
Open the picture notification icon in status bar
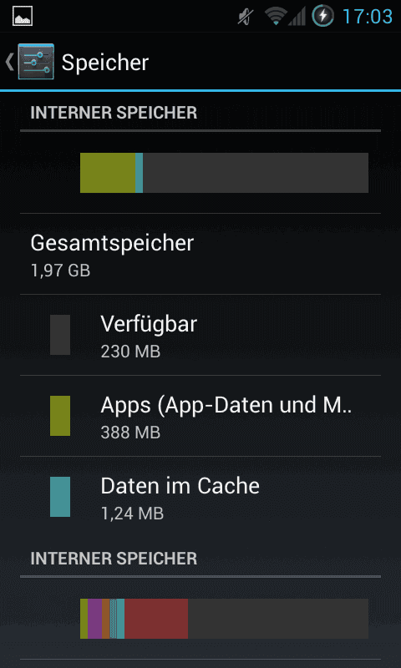pyautogui.click(x=23, y=17)
